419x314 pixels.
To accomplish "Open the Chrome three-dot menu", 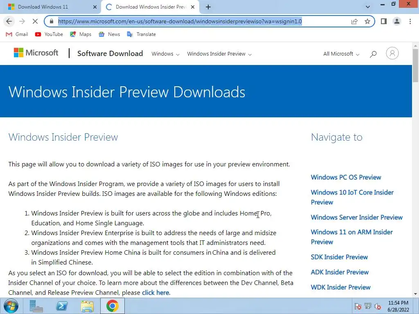I will pos(410,21).
